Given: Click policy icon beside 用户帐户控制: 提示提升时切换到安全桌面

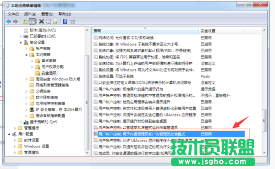Looking at the screenshot, I should tap(95, 121).
